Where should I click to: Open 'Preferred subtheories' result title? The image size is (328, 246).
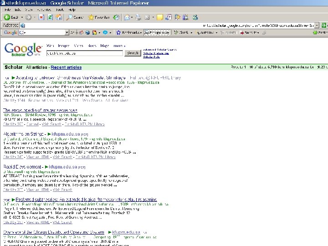[x=86, y=200]
